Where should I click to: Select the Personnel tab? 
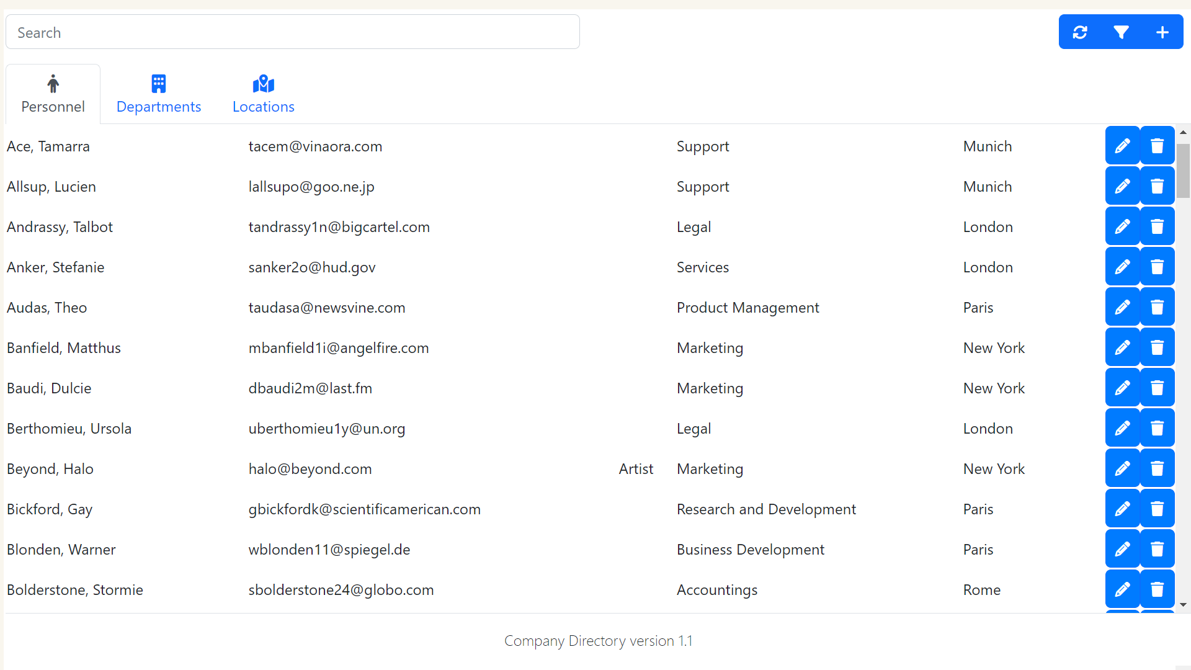point(53,94)
